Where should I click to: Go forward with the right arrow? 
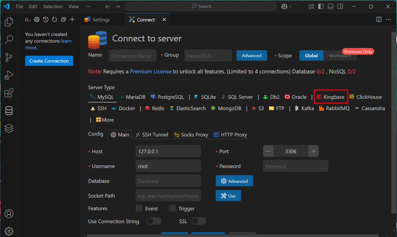(x=118, y=6)
